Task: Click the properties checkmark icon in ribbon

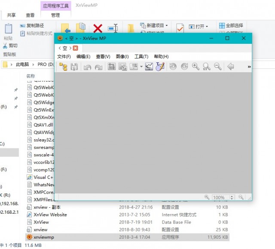Action: click(180, 28)
